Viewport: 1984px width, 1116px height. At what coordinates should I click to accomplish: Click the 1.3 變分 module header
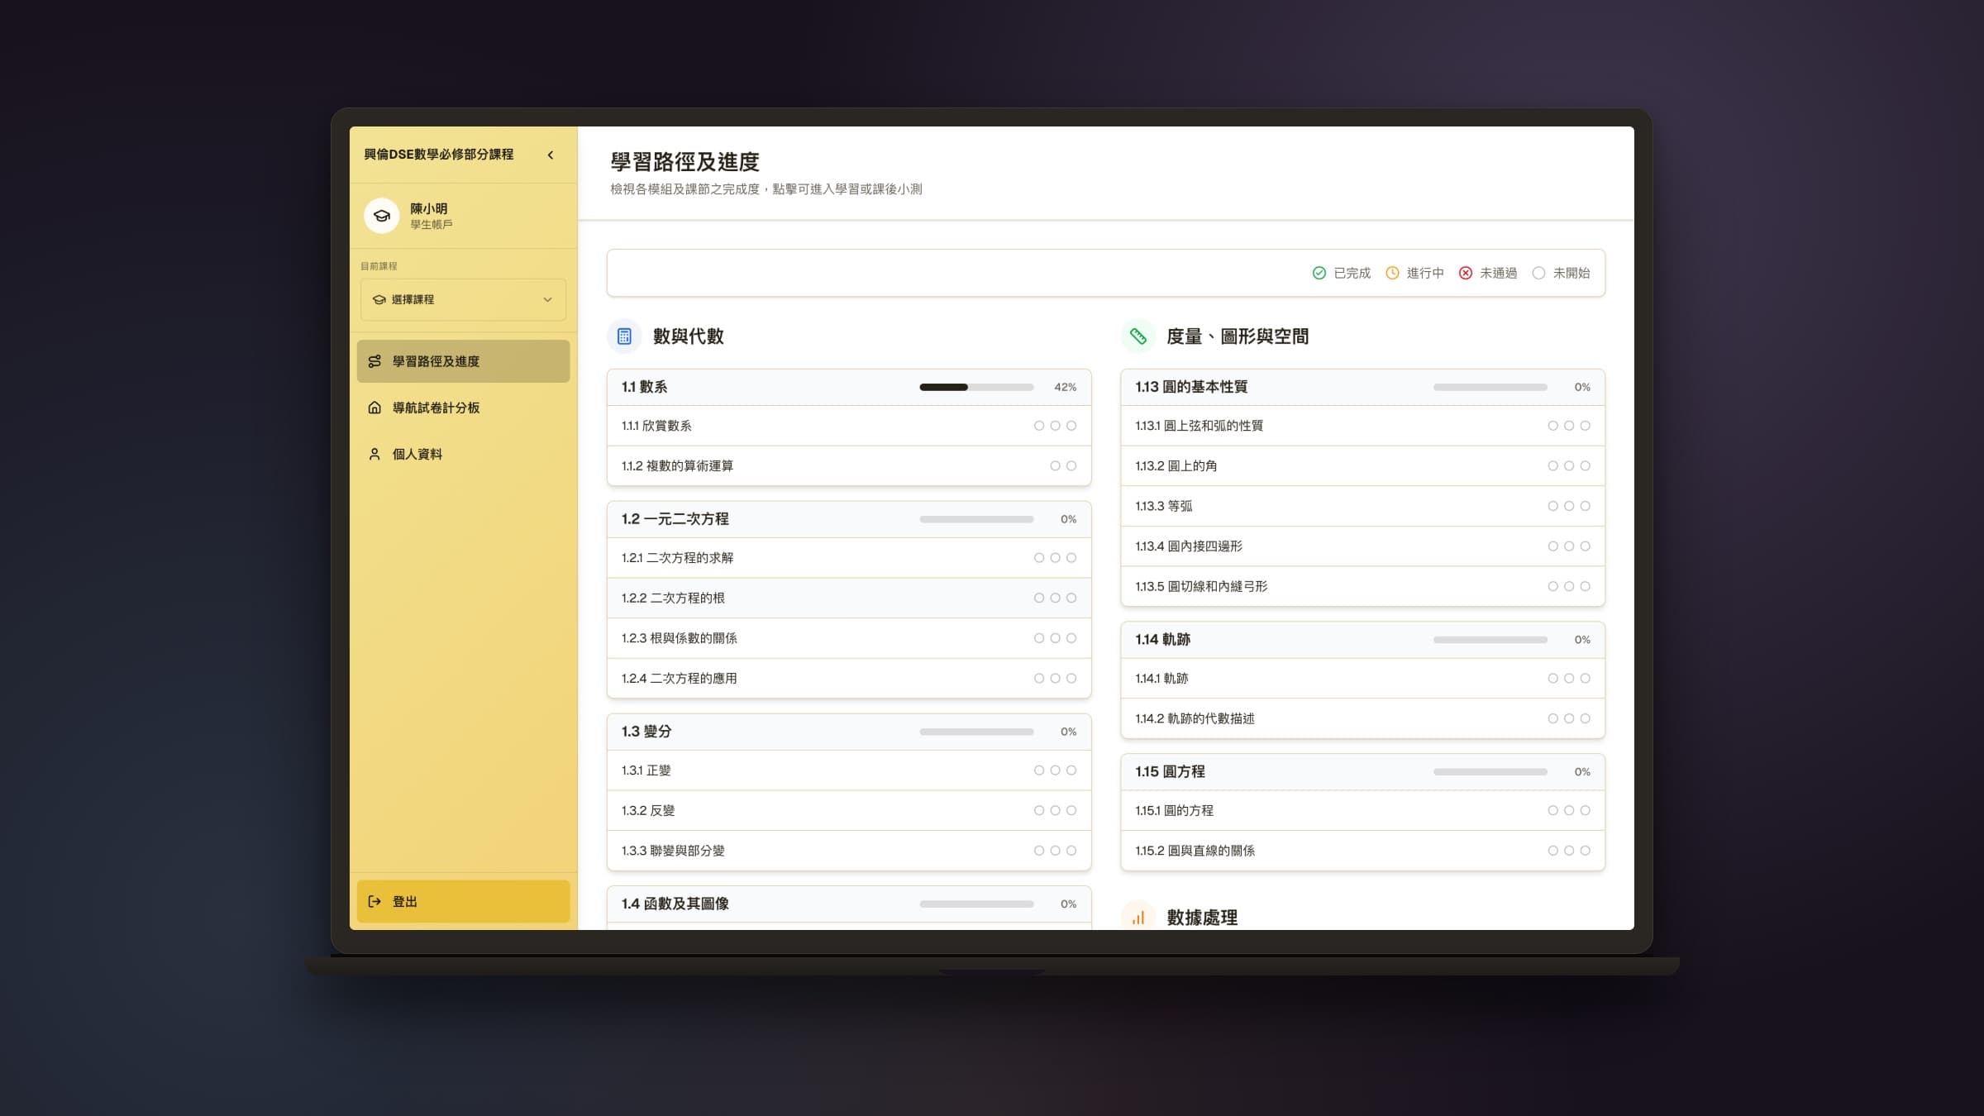(849, 732)
